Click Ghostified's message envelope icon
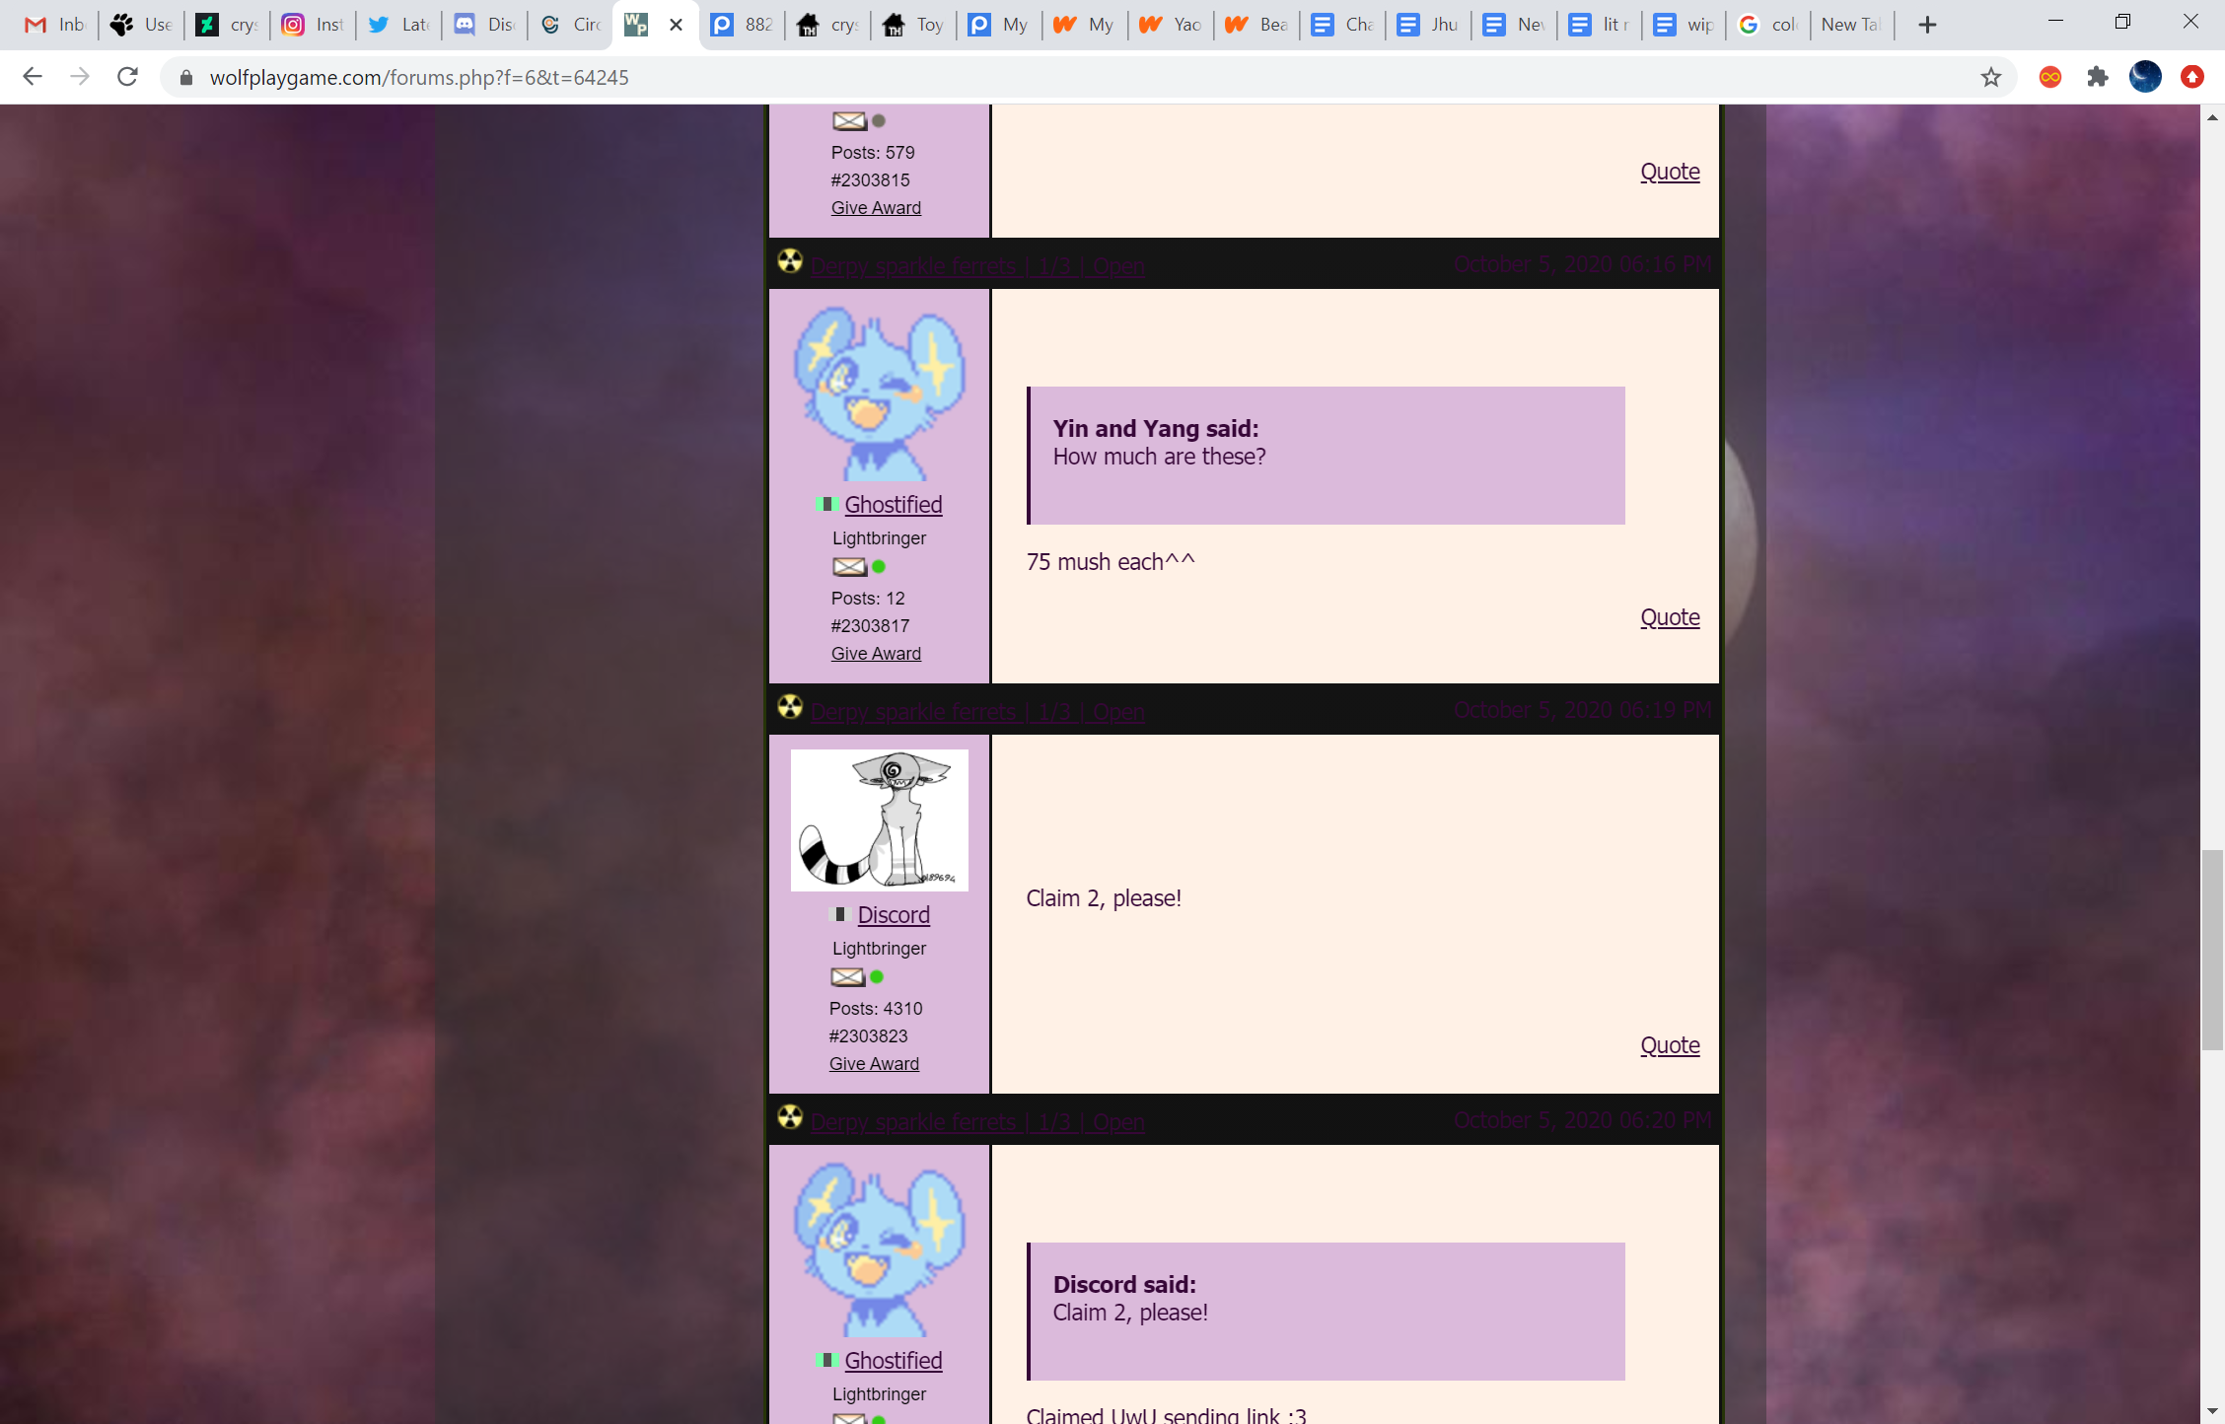This screenshot has width=2225, height=1424. click(848, 567)
